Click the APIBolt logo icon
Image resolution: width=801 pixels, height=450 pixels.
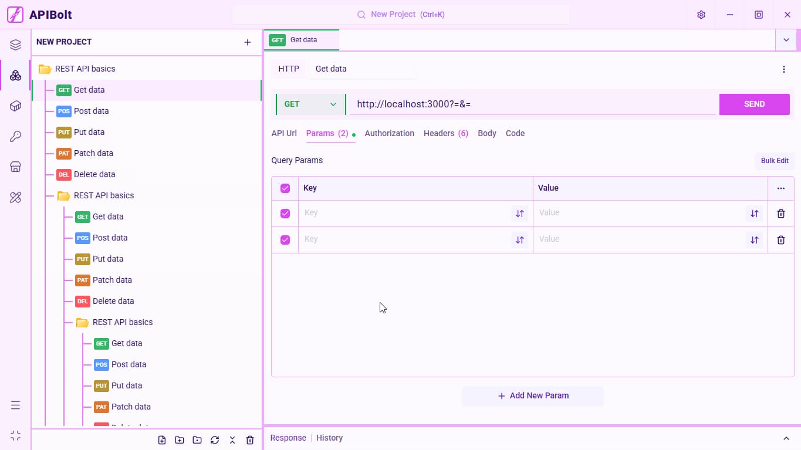(15, 15)
